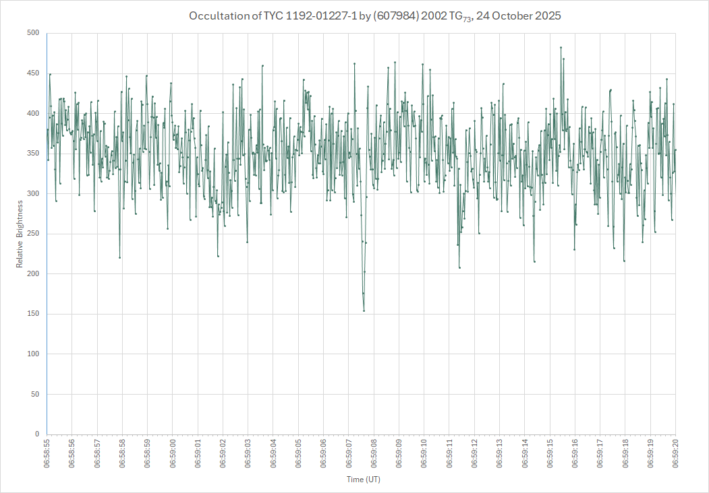Click the 06:59:18 x-axis time label
The width and height of the screenshot is (709, 493).
click(x=625, y=454)
